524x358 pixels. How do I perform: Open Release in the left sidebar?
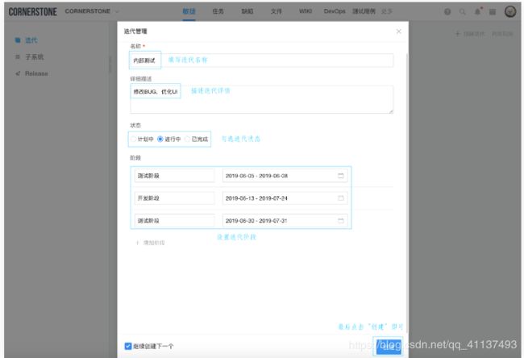[36, 73]
